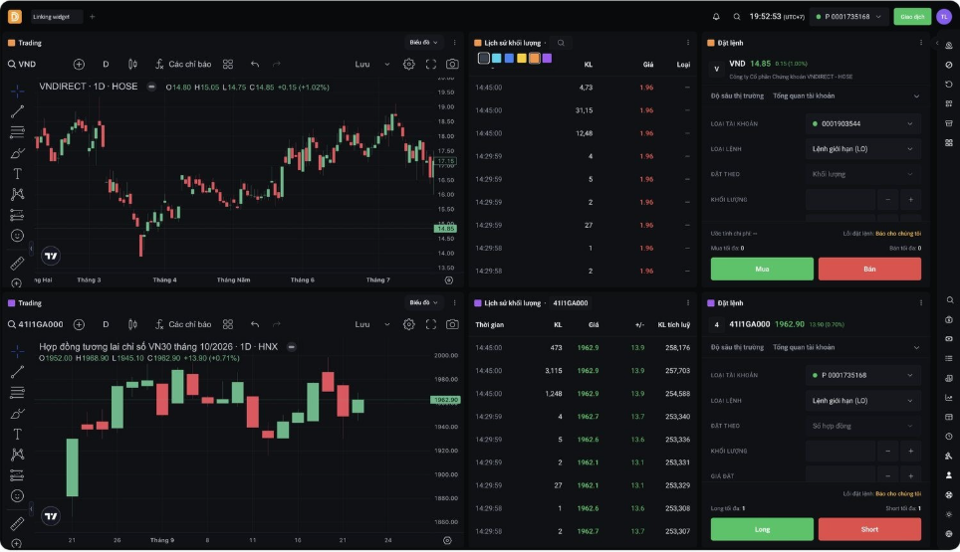Pick the dark gray link color swatch
960x552 pixels.
[484, 58]
